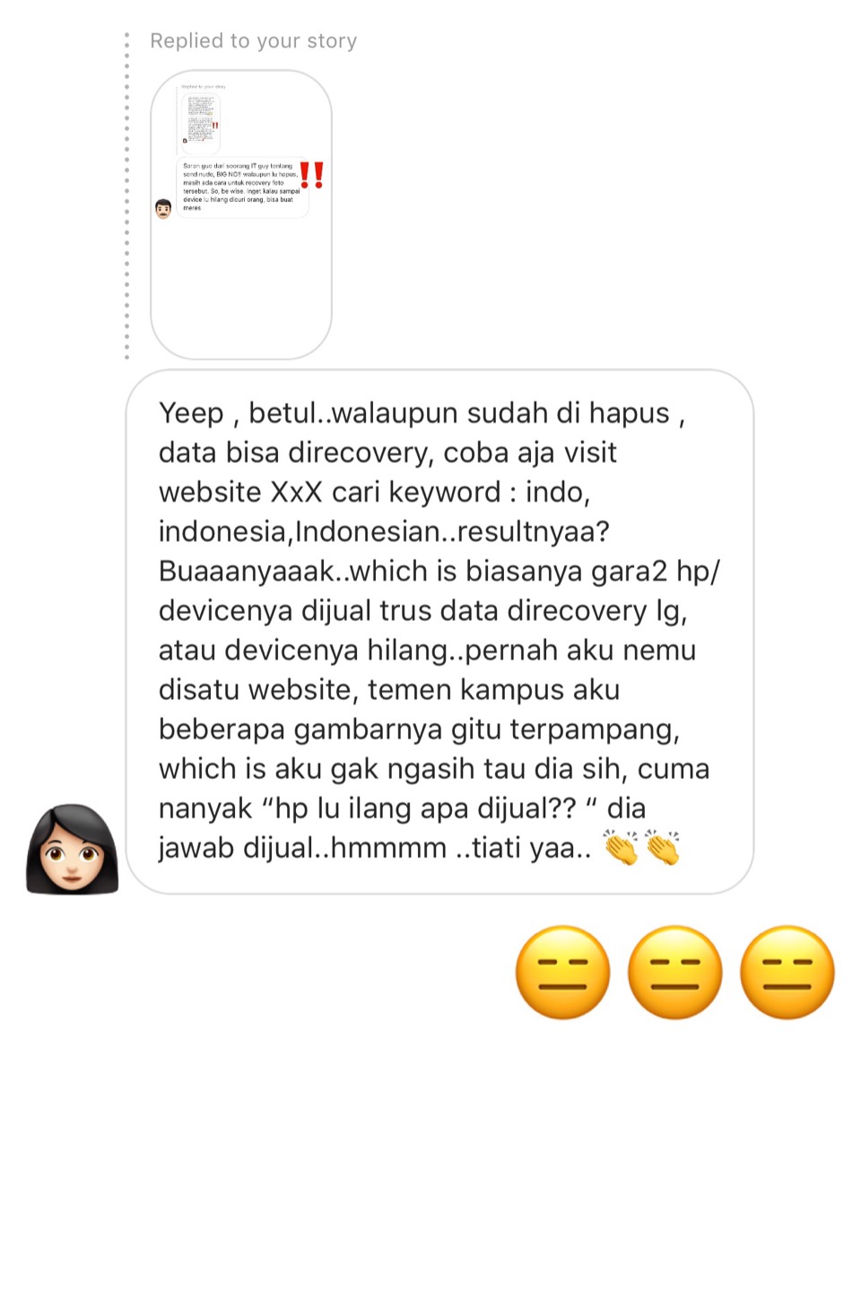The width and height of the screenshot is (861, 1292).
Task: Tap the tiny red exclamation in mini screenshot
Action: [x=215, y=126]
